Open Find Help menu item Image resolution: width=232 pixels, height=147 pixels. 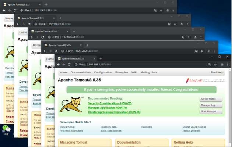pos(217,72)
